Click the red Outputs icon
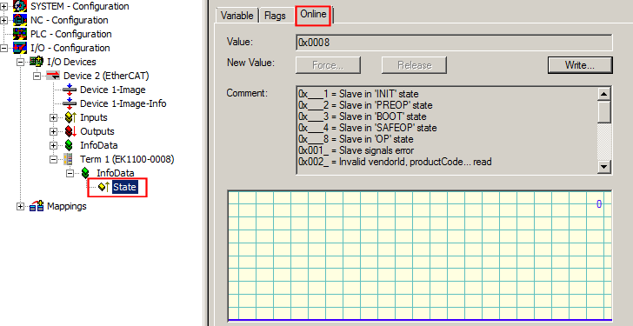 pos(70,131)
